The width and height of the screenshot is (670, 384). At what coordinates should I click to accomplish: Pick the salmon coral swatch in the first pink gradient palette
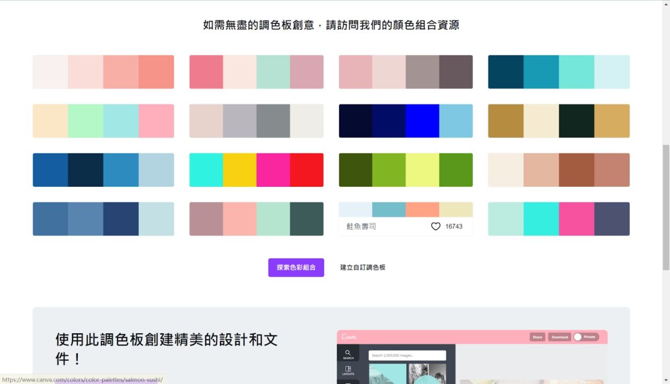coord(157,72)
